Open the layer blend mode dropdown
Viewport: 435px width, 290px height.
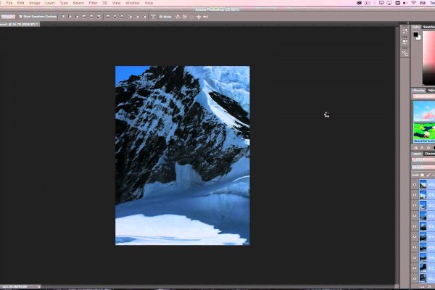(423, 167)
